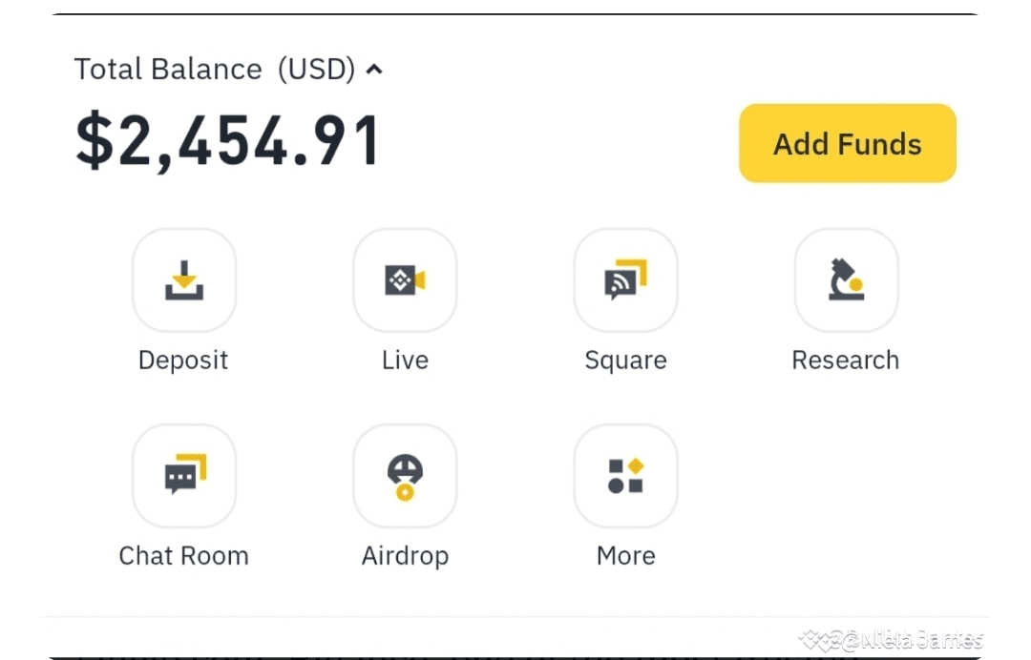Click the Deposit text label

coord(183,361)
